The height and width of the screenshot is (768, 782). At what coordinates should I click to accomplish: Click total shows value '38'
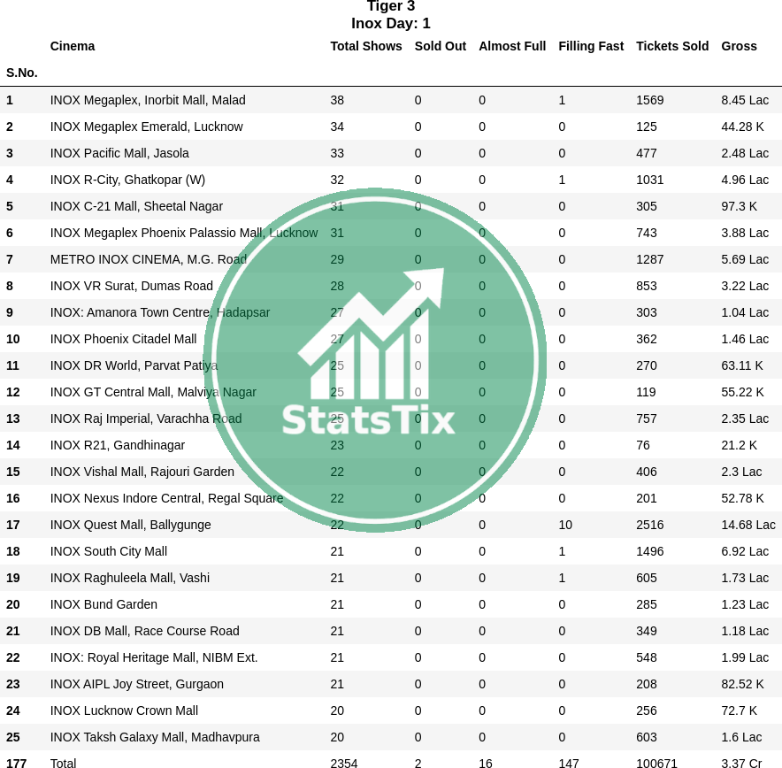point(337,100)
